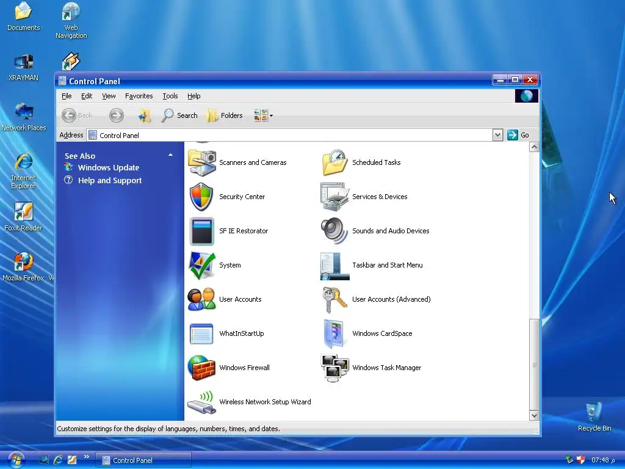The width and height of the screenshot is (625, 469).
Task: Open the File menu
Action: coord(67,96)
